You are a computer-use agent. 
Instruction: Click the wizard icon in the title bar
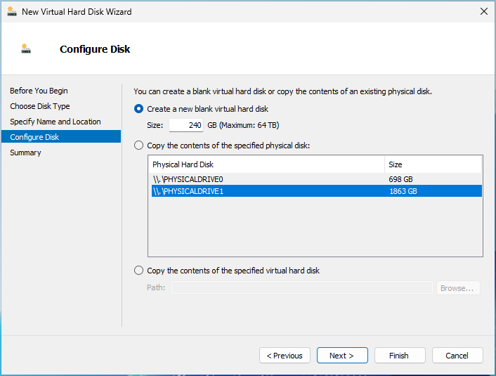point(11,11)
